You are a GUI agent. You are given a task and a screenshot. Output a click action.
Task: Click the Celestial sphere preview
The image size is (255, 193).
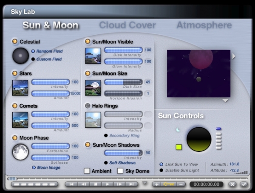[20, 56]
